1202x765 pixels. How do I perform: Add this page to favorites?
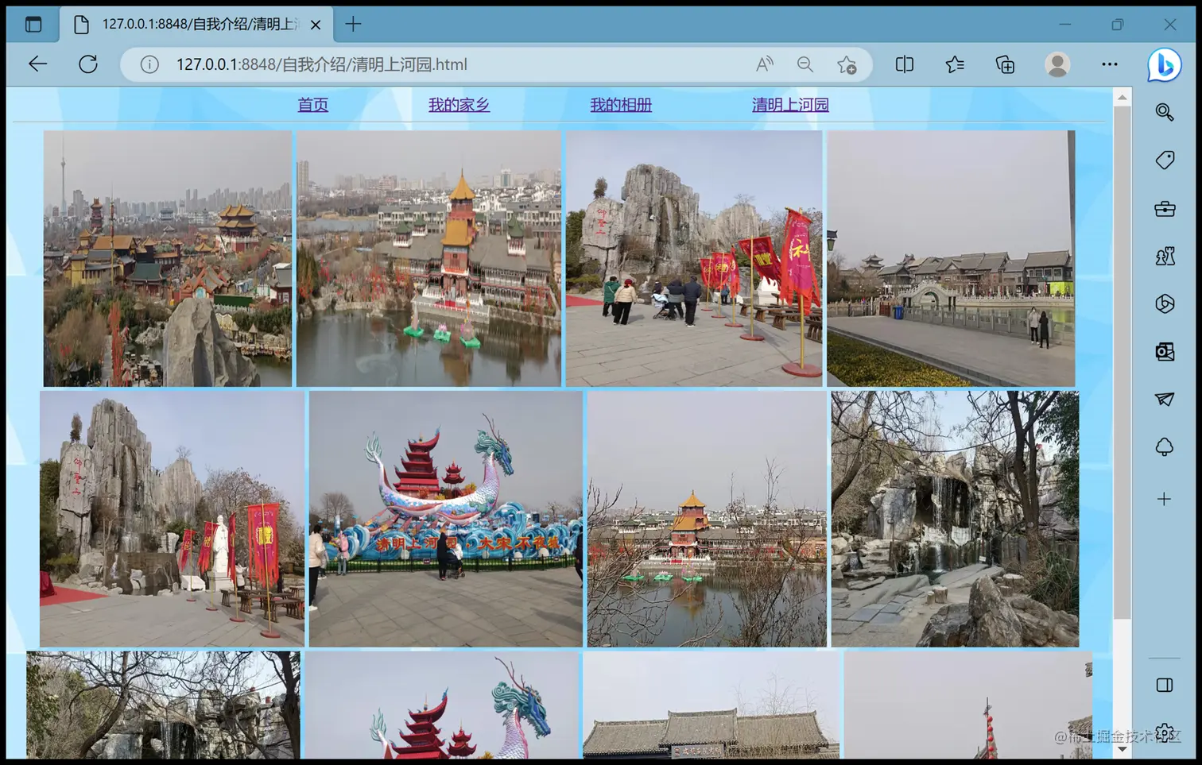coord(847,64)
